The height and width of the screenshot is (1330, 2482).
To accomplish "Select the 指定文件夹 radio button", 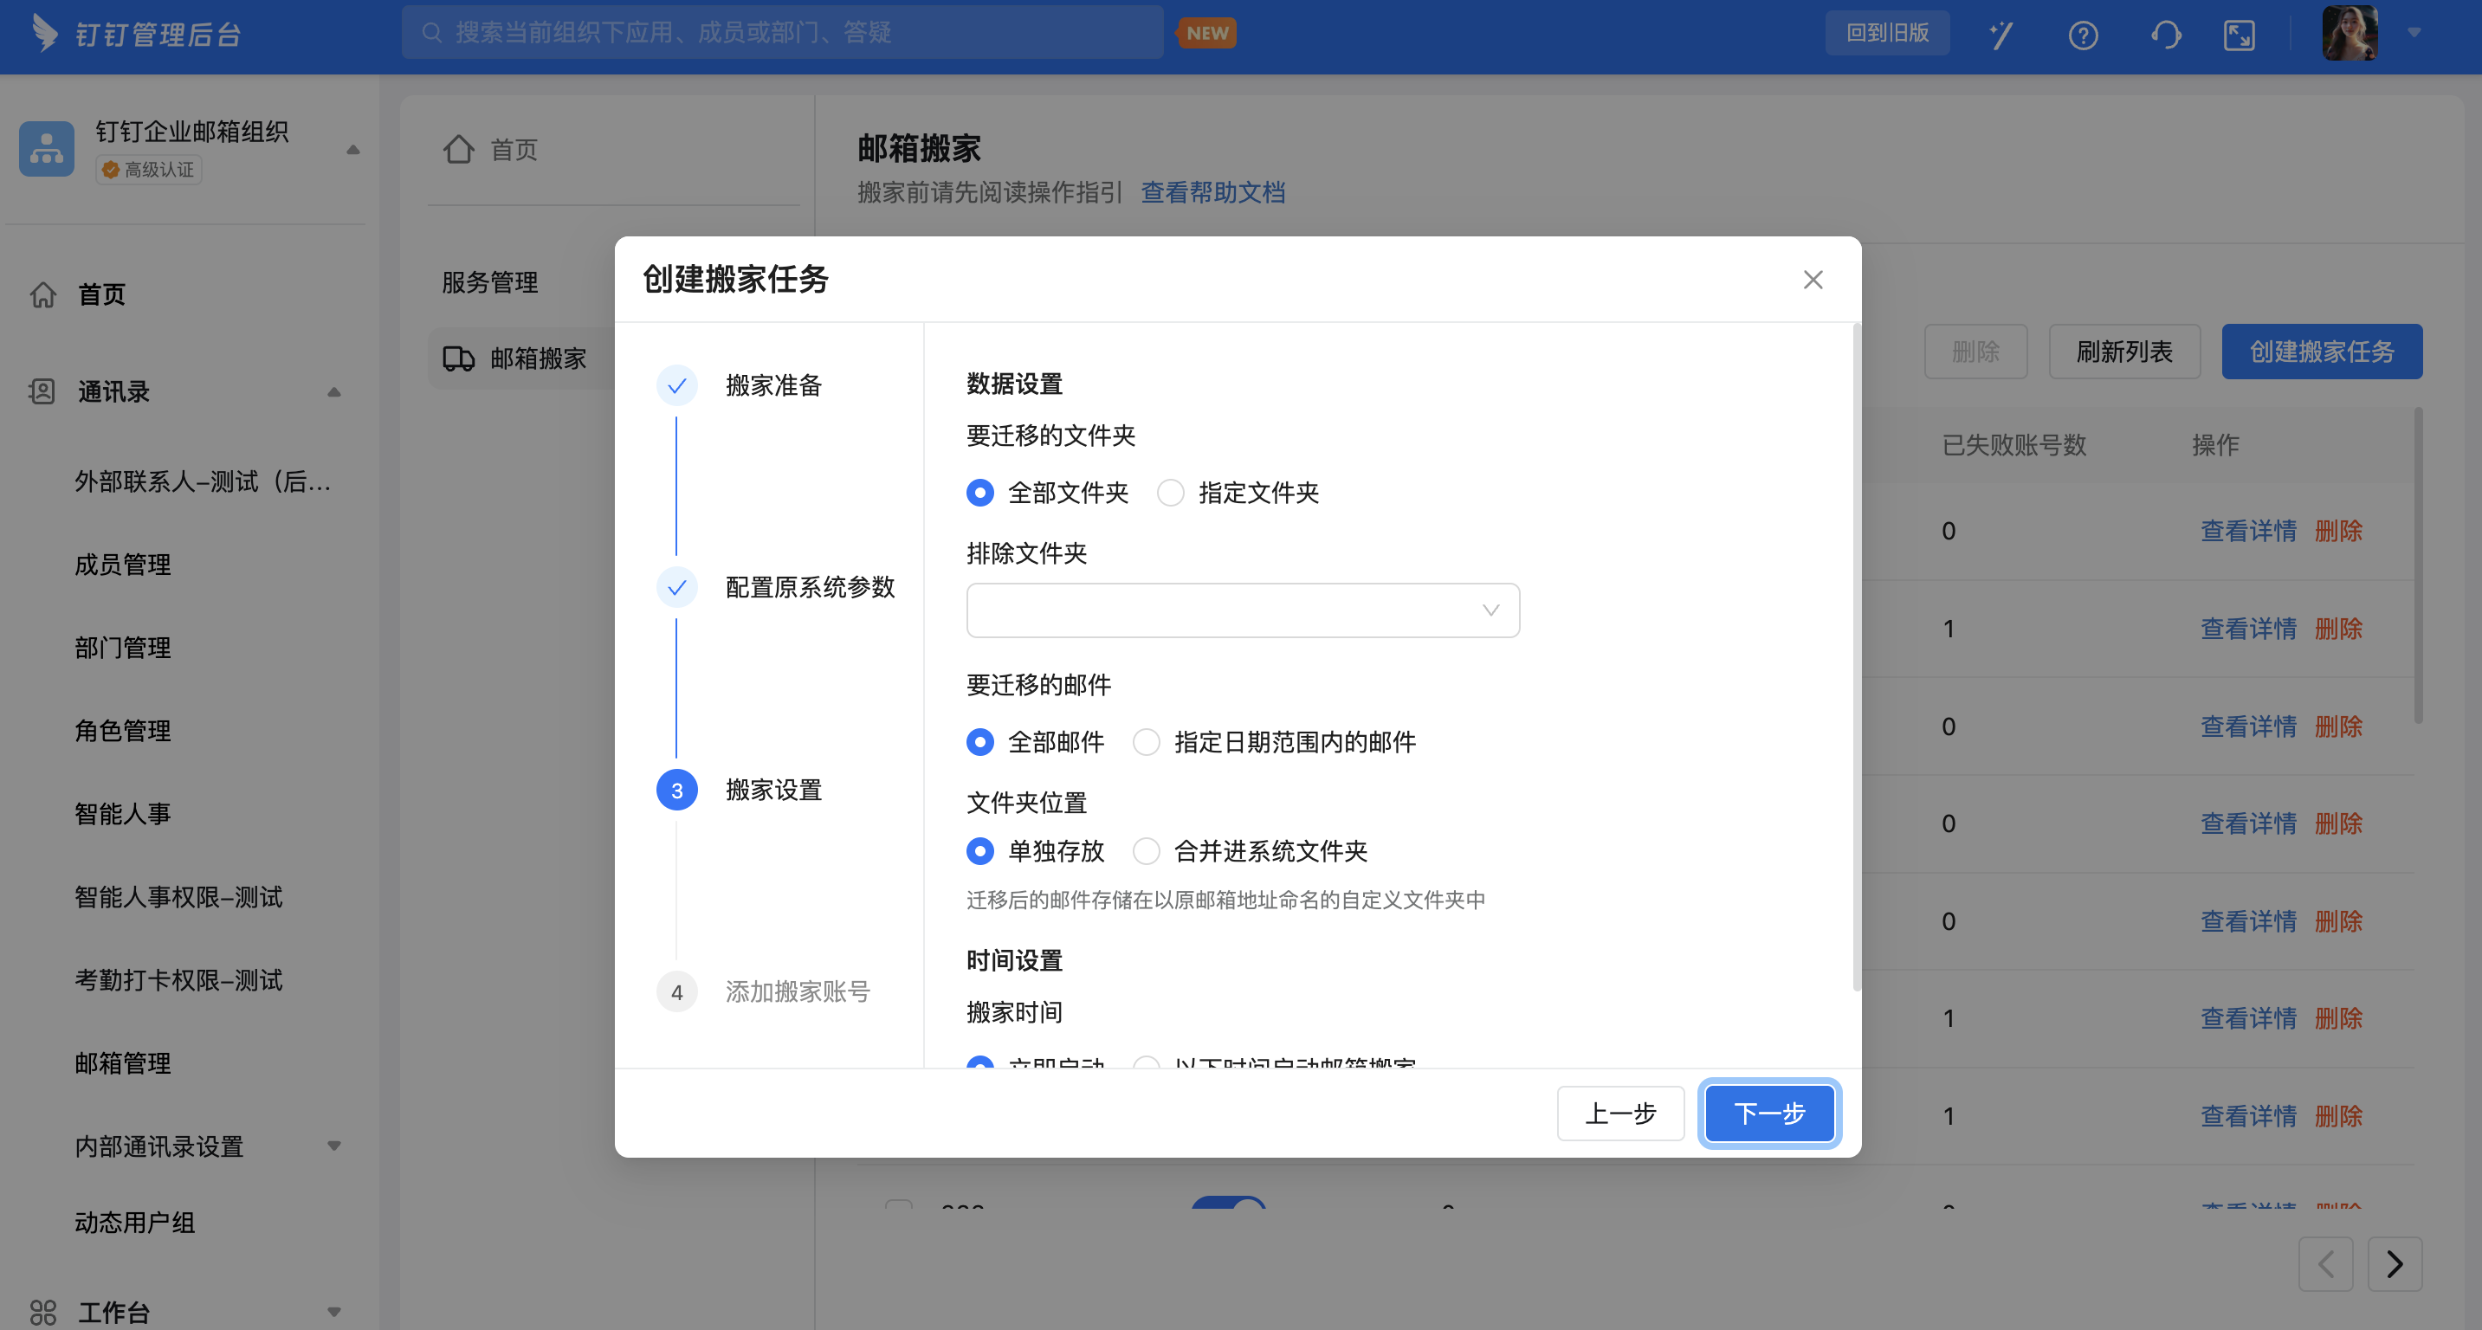I will click(1171, 493).
